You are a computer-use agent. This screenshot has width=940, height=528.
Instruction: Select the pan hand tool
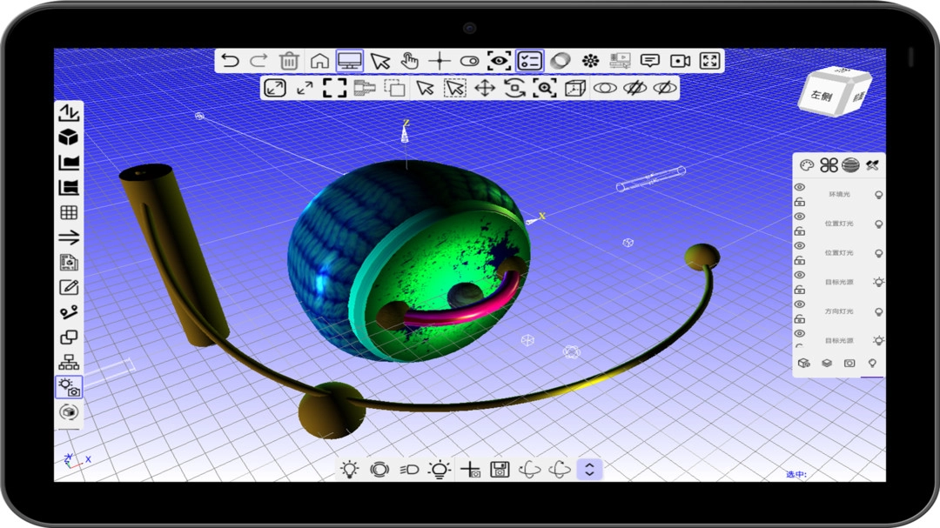click(x=409, y=61)
